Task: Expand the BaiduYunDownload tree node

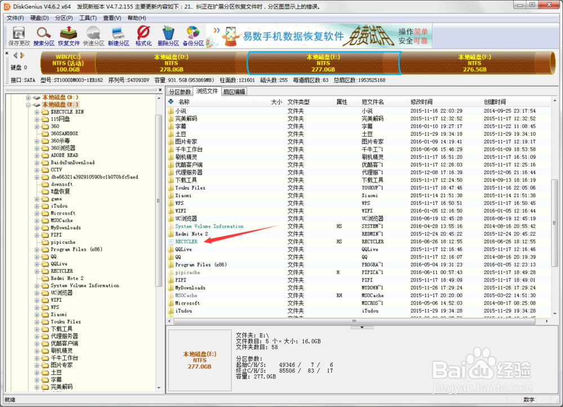Action: point(37,163)
